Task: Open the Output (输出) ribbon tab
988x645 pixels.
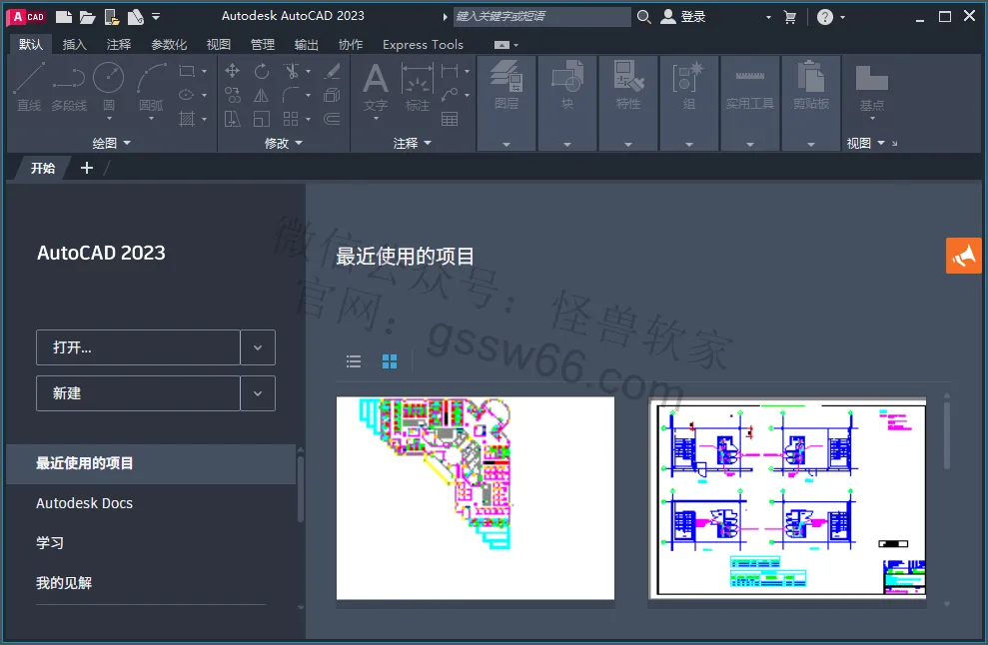Action: (x=307, y=44)
